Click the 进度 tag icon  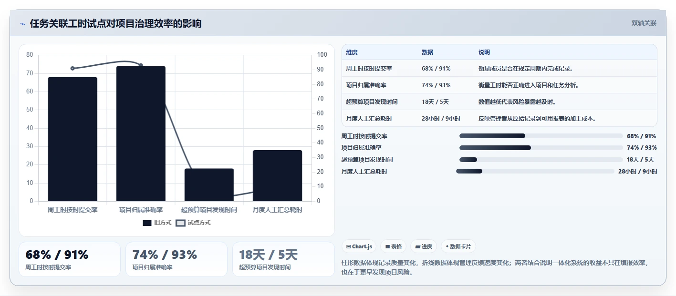[x=418, y=247]
